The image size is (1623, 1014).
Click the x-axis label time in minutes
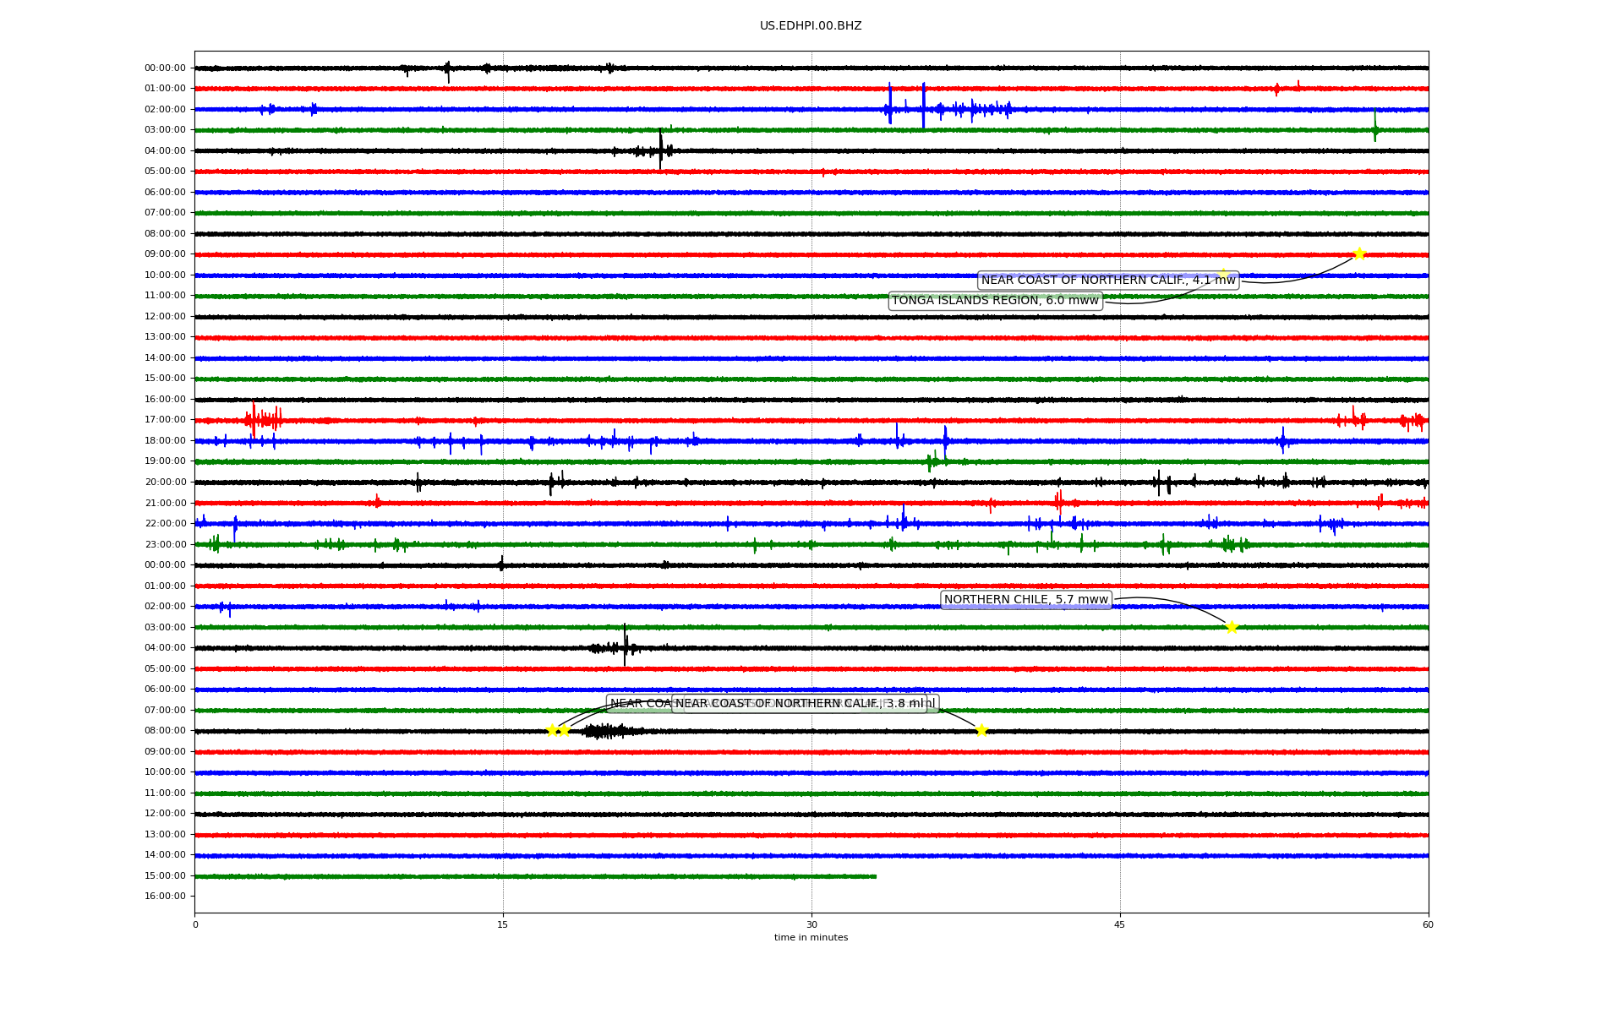(x=811, y=938)
